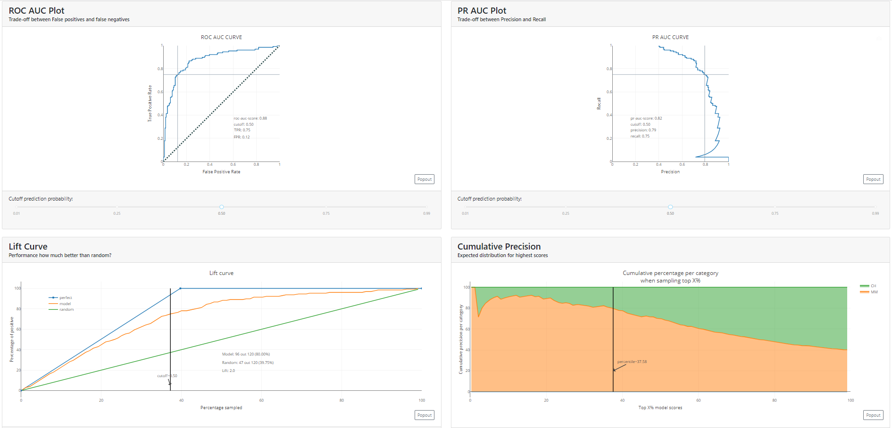Click 'Cutoff prediction probability:' label under ROC plot
The image size is (892, 428).
[x=41, y=199]
